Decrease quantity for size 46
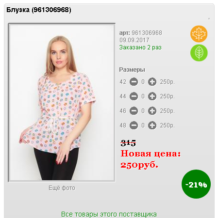 click(x=134, y=111)
